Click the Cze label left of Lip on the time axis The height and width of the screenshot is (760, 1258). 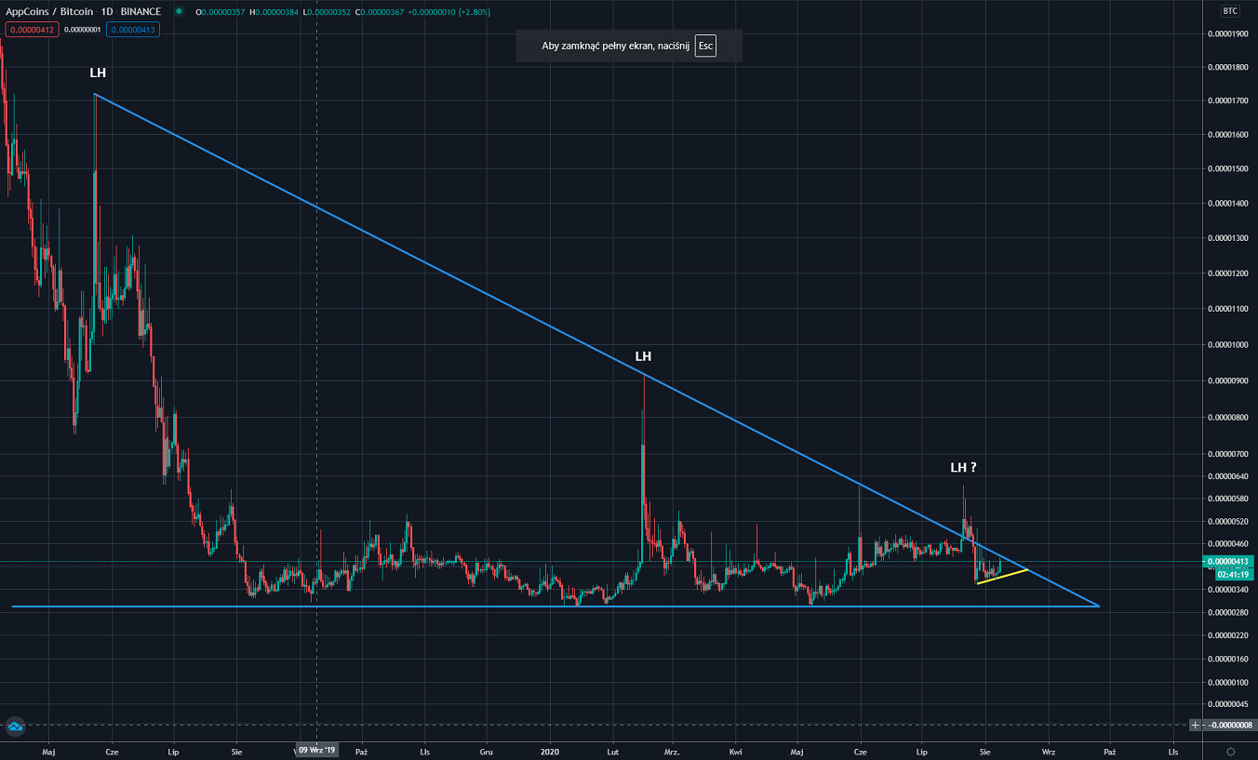tap(112, 751)
